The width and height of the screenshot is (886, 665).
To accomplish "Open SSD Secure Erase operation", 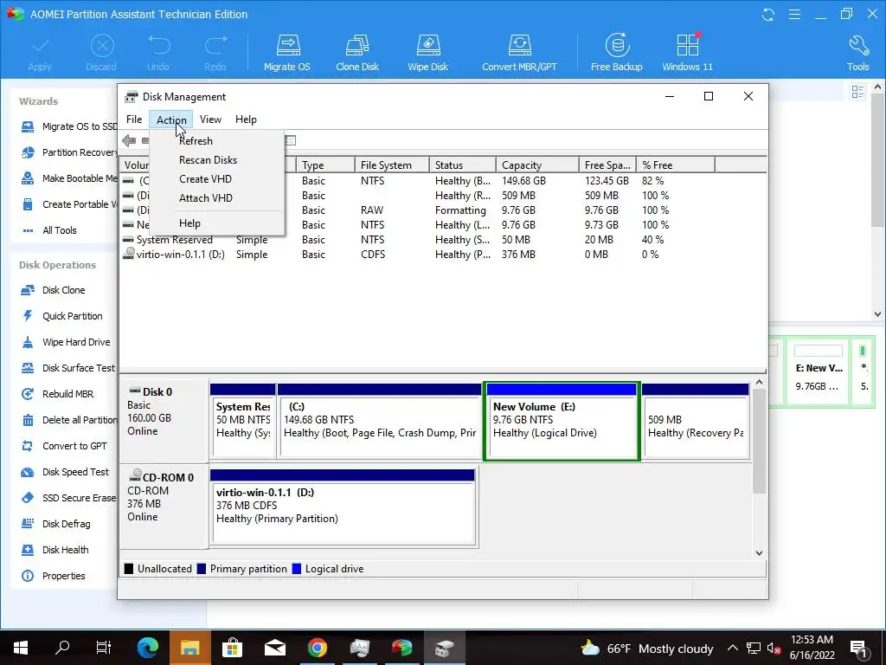I will [68, 498].
